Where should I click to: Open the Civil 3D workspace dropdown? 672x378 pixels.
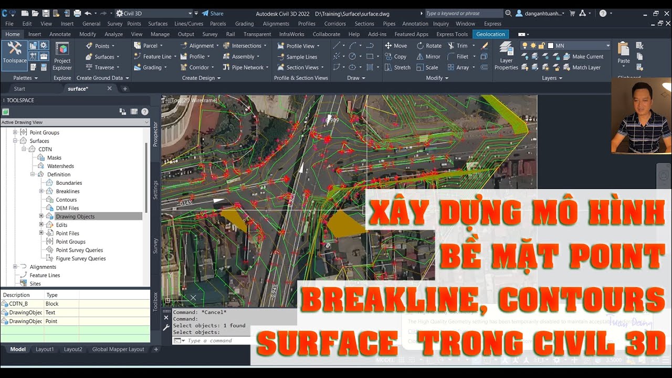(x=154, y=13)
